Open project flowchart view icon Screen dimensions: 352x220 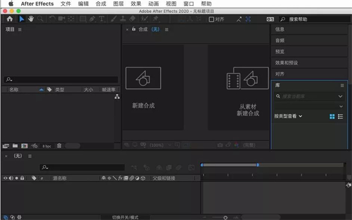[117, 97]
